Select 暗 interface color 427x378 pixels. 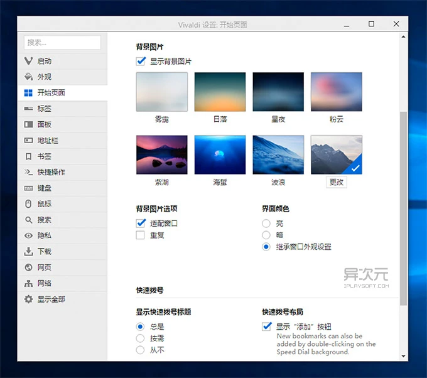(266, 235)
